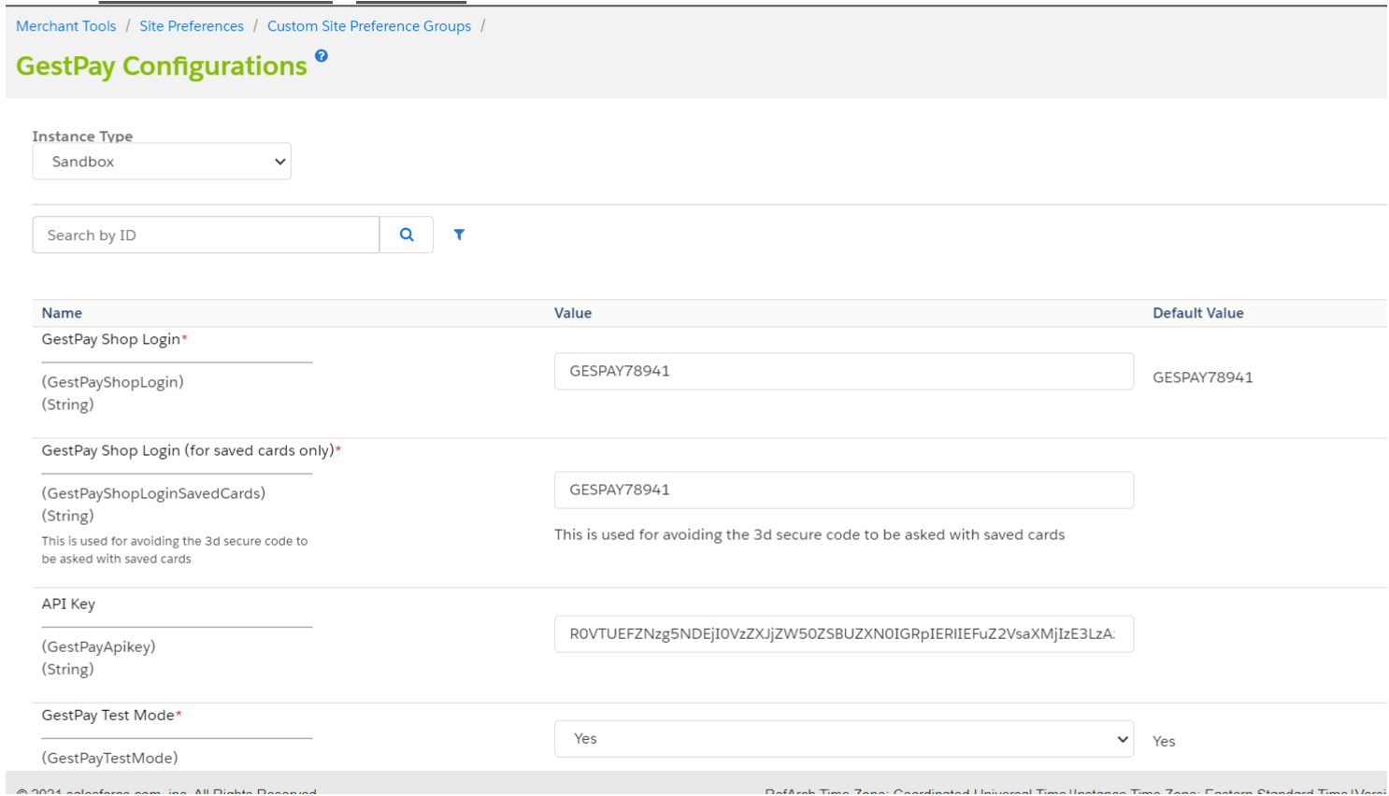Click the (GestPayApikey) ID text
This screenshot has height=796, width=1389.
tap(98, 647)
